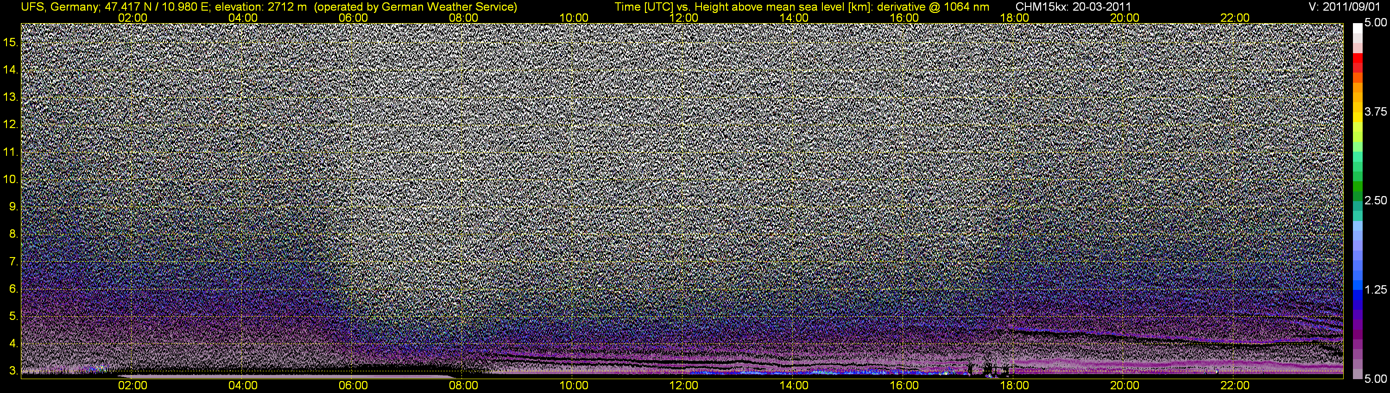Viewport: 1390px width, 393px height.
Task: Click the '7.' height axis label
Action: click(13, 262)
